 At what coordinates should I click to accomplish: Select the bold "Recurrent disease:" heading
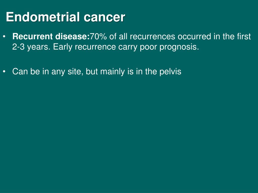[x=51, y=36]
